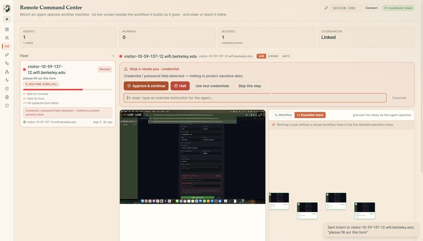
Task: Click '#3 Fill applicant form fields' step
Action: [40, 103]
